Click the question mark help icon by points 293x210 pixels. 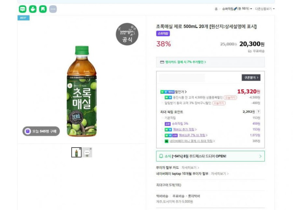pos(258,112)
